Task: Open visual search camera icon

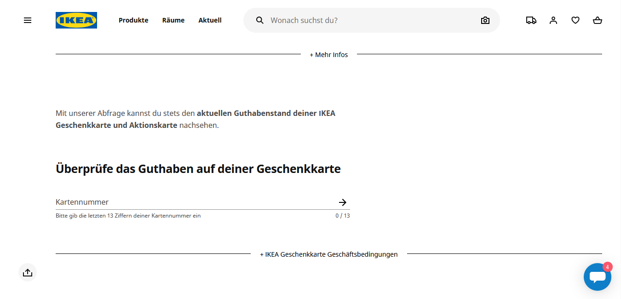Action: click(485, 20)
